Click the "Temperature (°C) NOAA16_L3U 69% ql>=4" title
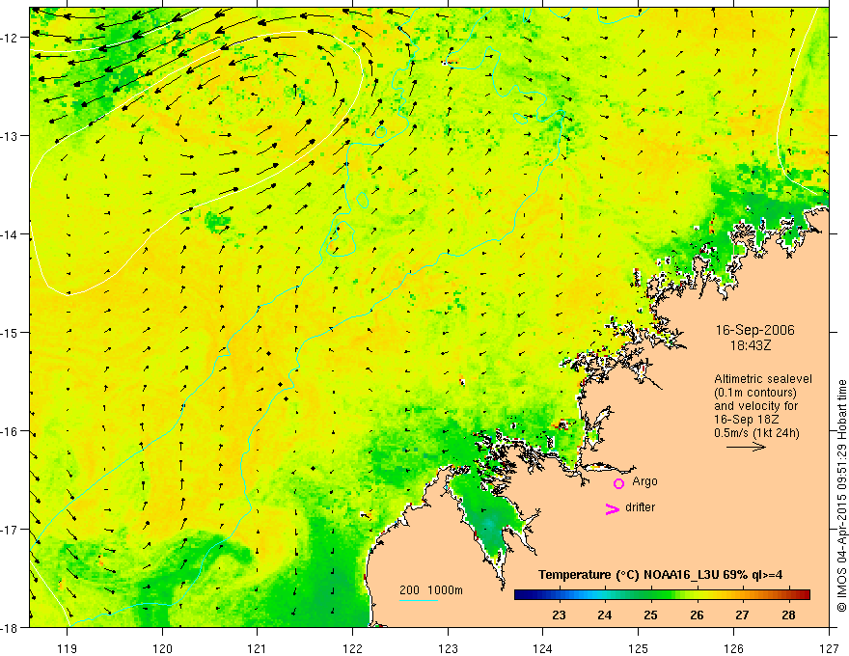The height and width of the screenshot is (656, 849). 661,575
